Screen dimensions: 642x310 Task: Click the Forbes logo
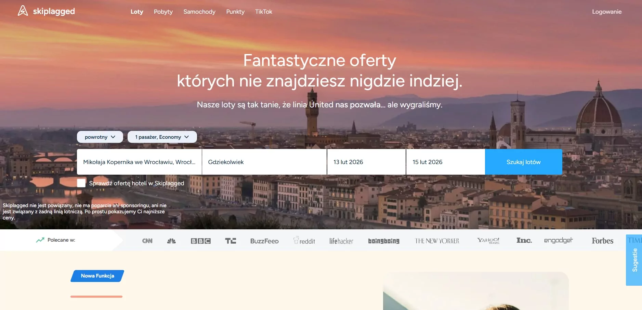[x=602, y=241]
